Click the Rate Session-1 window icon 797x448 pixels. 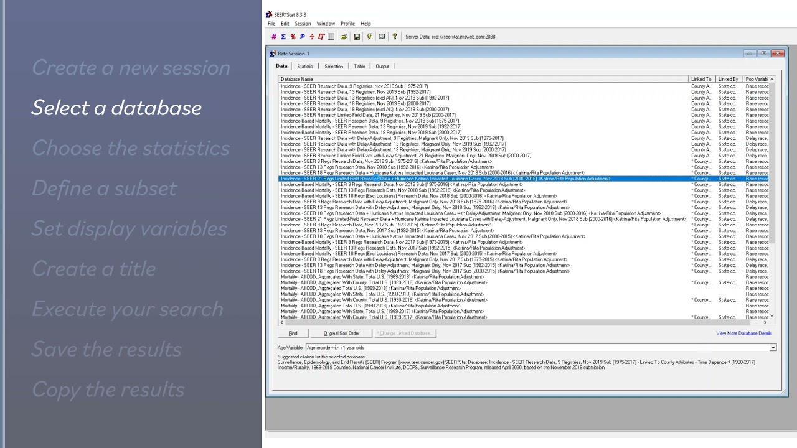tap(273, 54)
